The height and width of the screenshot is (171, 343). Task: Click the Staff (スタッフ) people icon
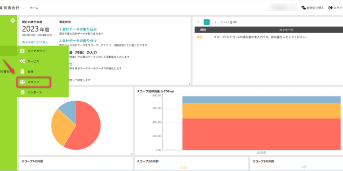pyautogui.click(x=22, y=82)
